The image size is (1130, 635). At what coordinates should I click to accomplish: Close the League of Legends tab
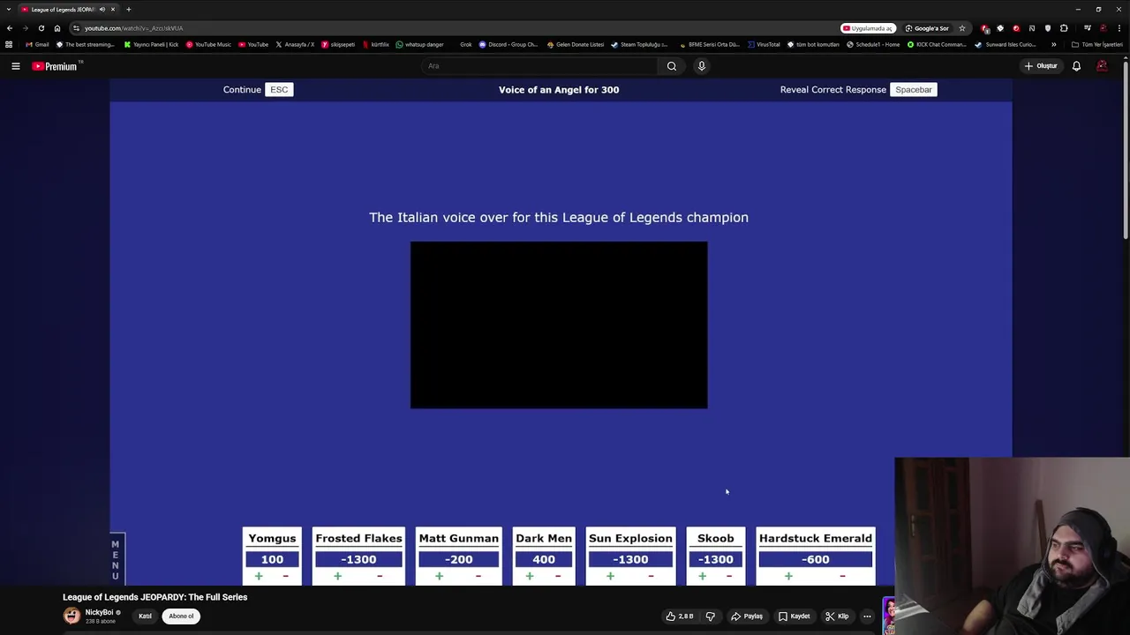click(x=113, y=10)
